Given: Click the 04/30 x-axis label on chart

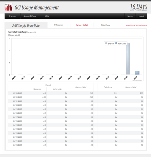Looking at the screenshot, I should [x=107, y=78].
